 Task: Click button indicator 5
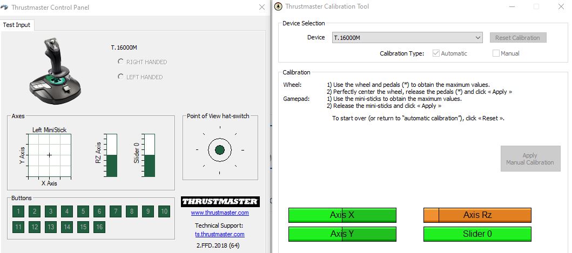pos(83,211)
